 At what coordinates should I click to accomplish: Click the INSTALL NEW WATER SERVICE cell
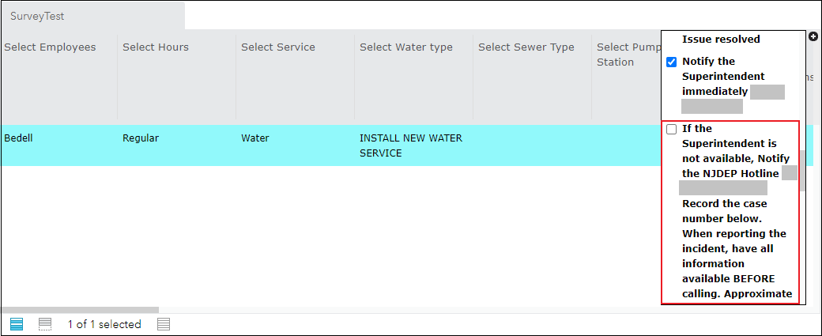click(x=411, y=145)
